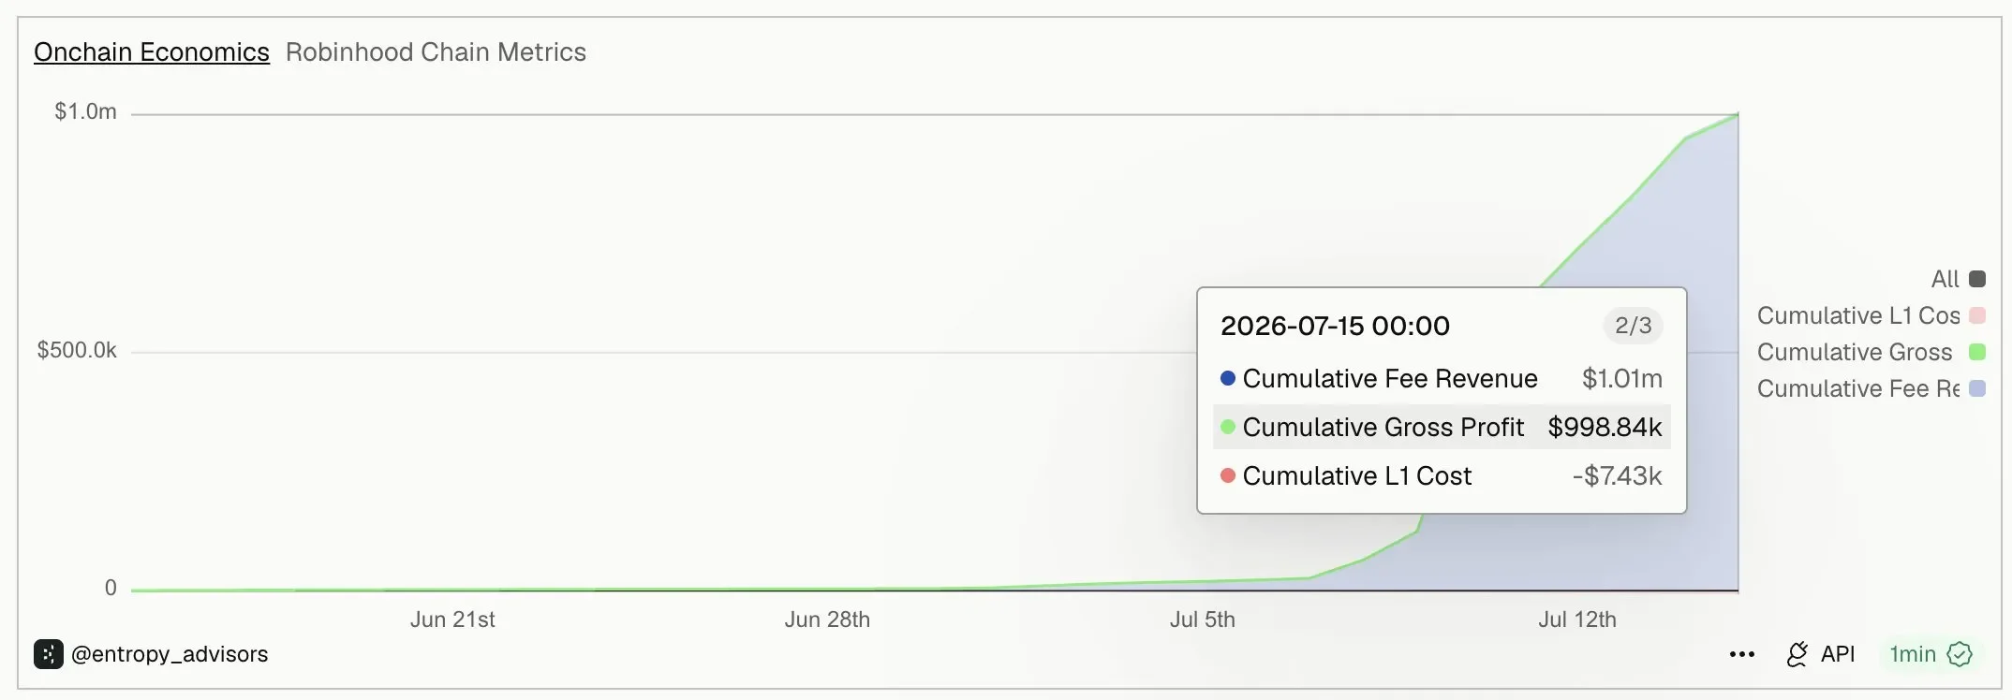Screen dimensions: 2012x700
Task: Select the Cumulative L1 Cos legend label
Action: click(x=1858, y=315)
